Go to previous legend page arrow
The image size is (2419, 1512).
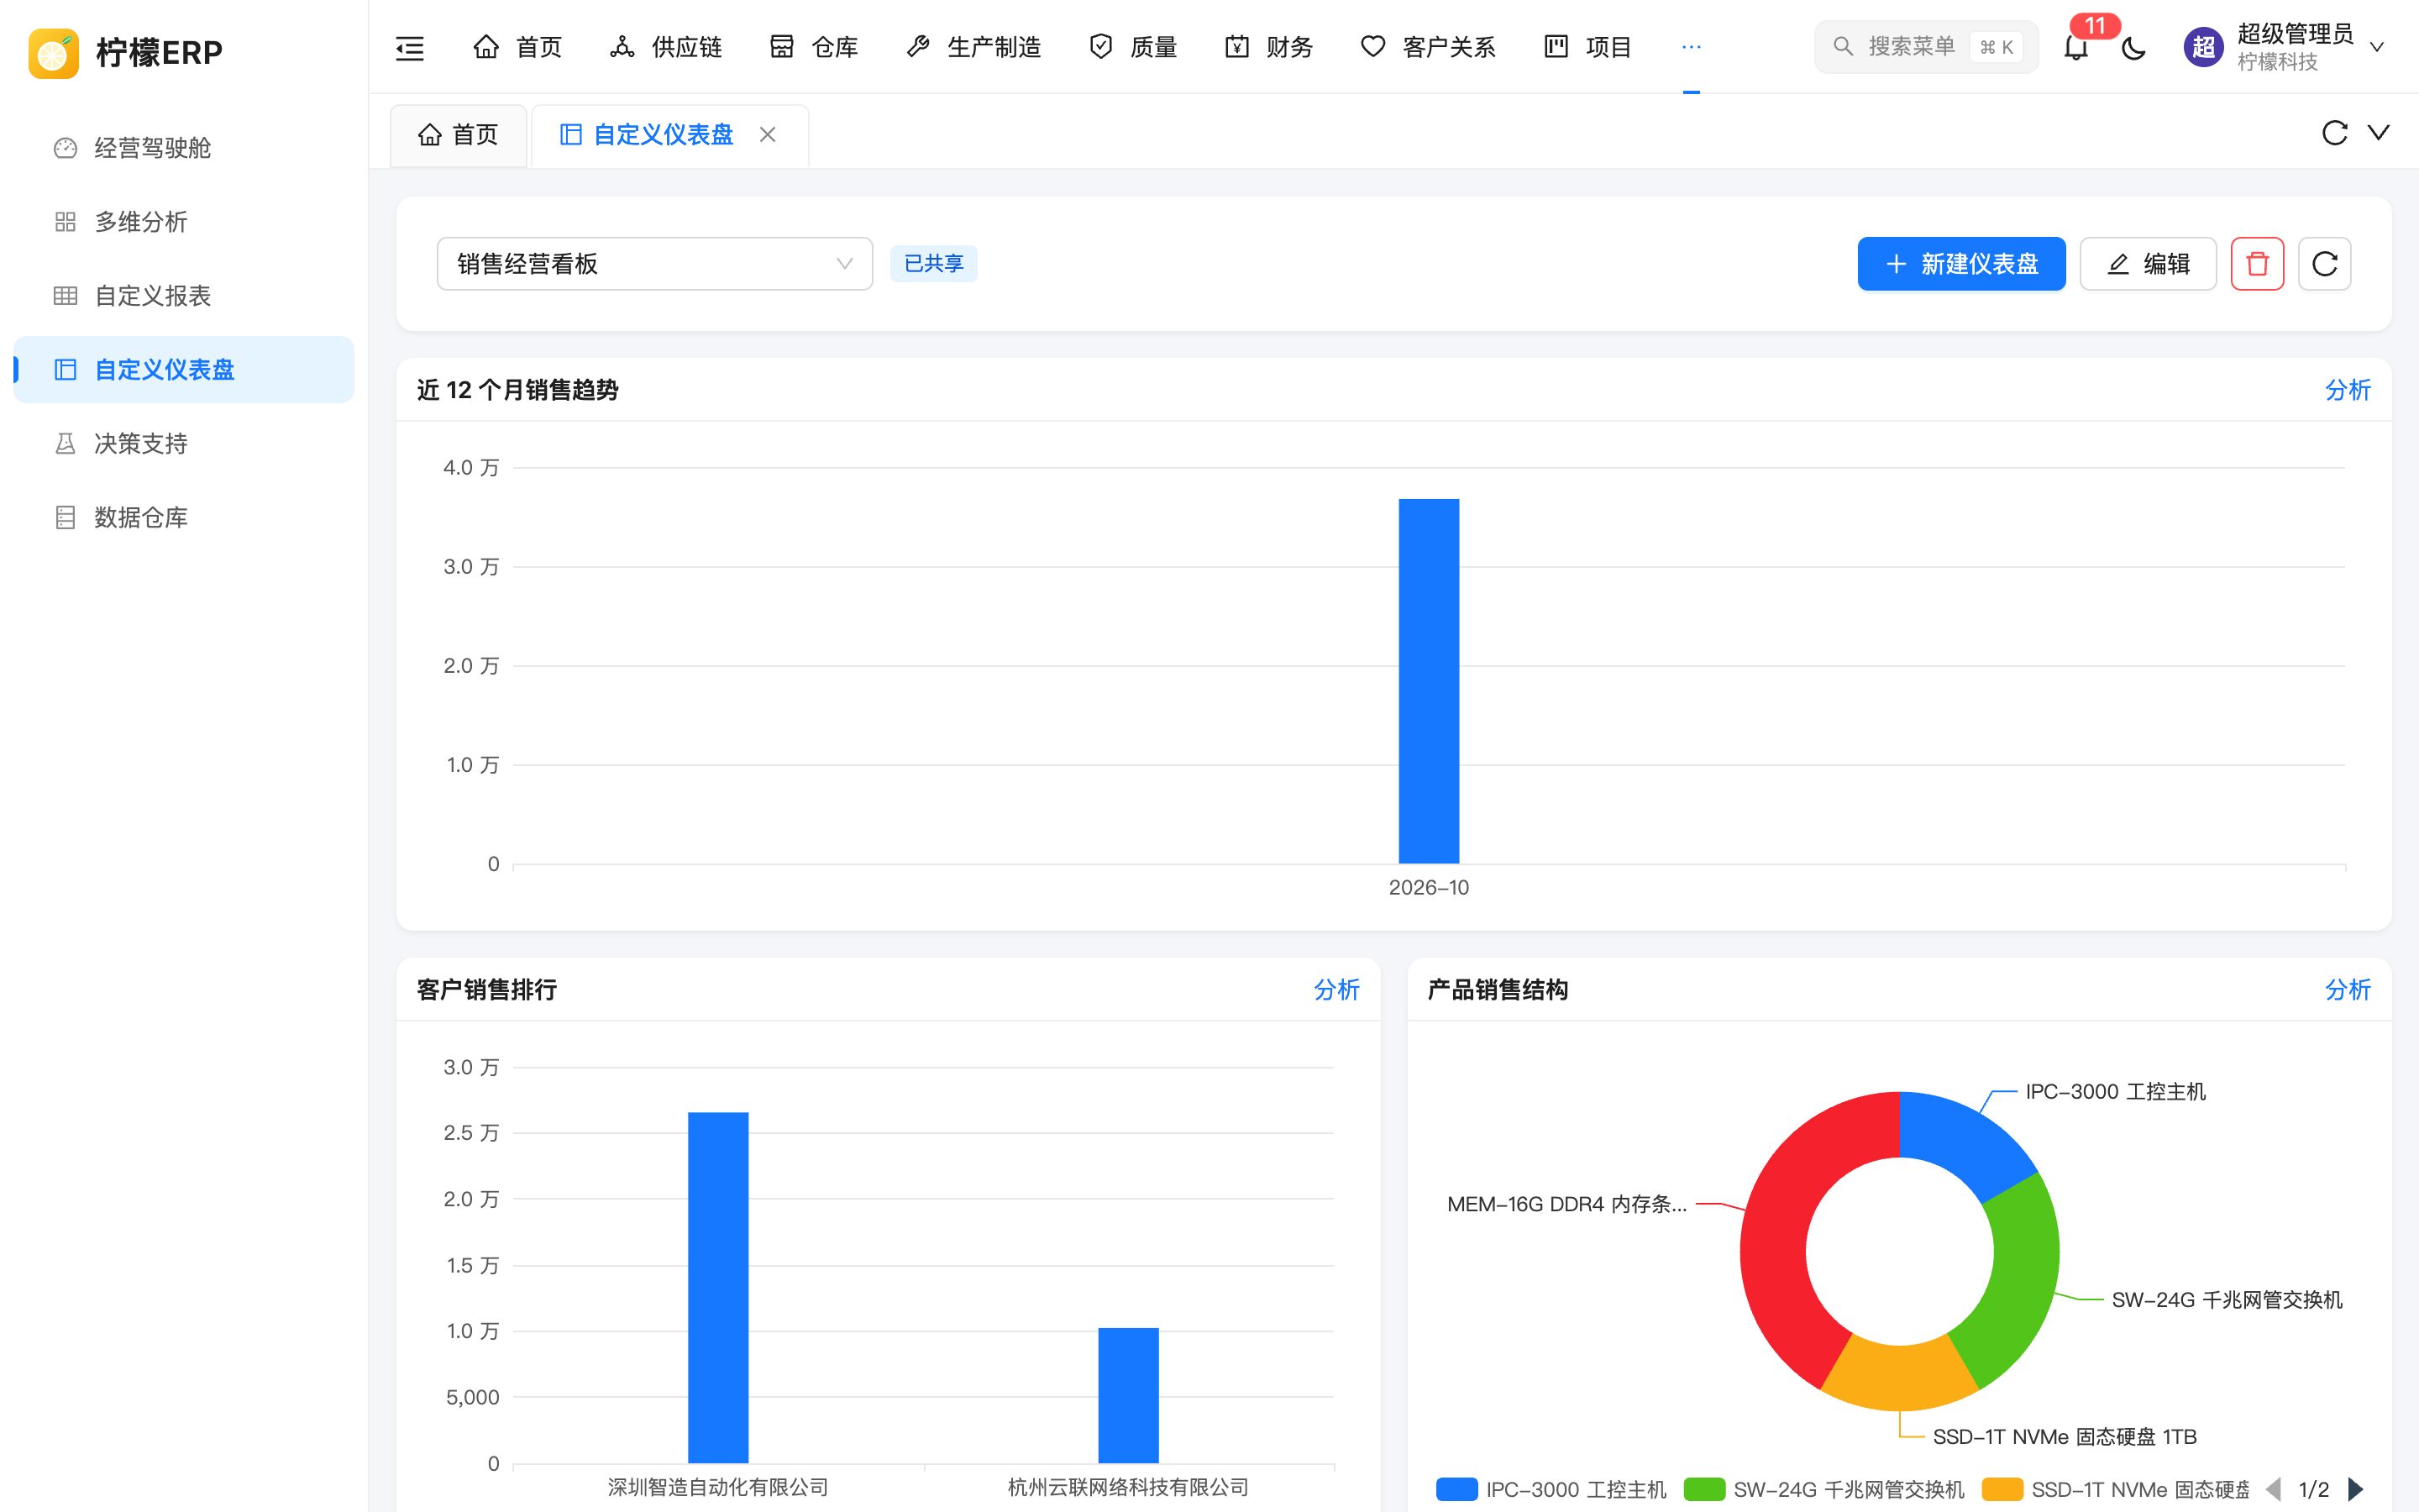(x=2274, y=1489)
